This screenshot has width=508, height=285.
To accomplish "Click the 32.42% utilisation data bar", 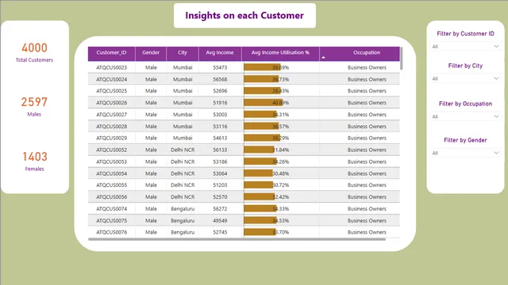I will point(260,197).
